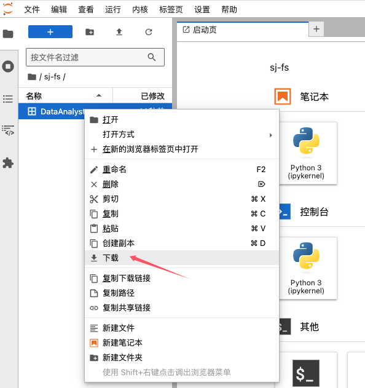The height and width of the screenshot is (388, 365).
Task: Click the orange 笔记本 section icon
Action: (283, 97)
